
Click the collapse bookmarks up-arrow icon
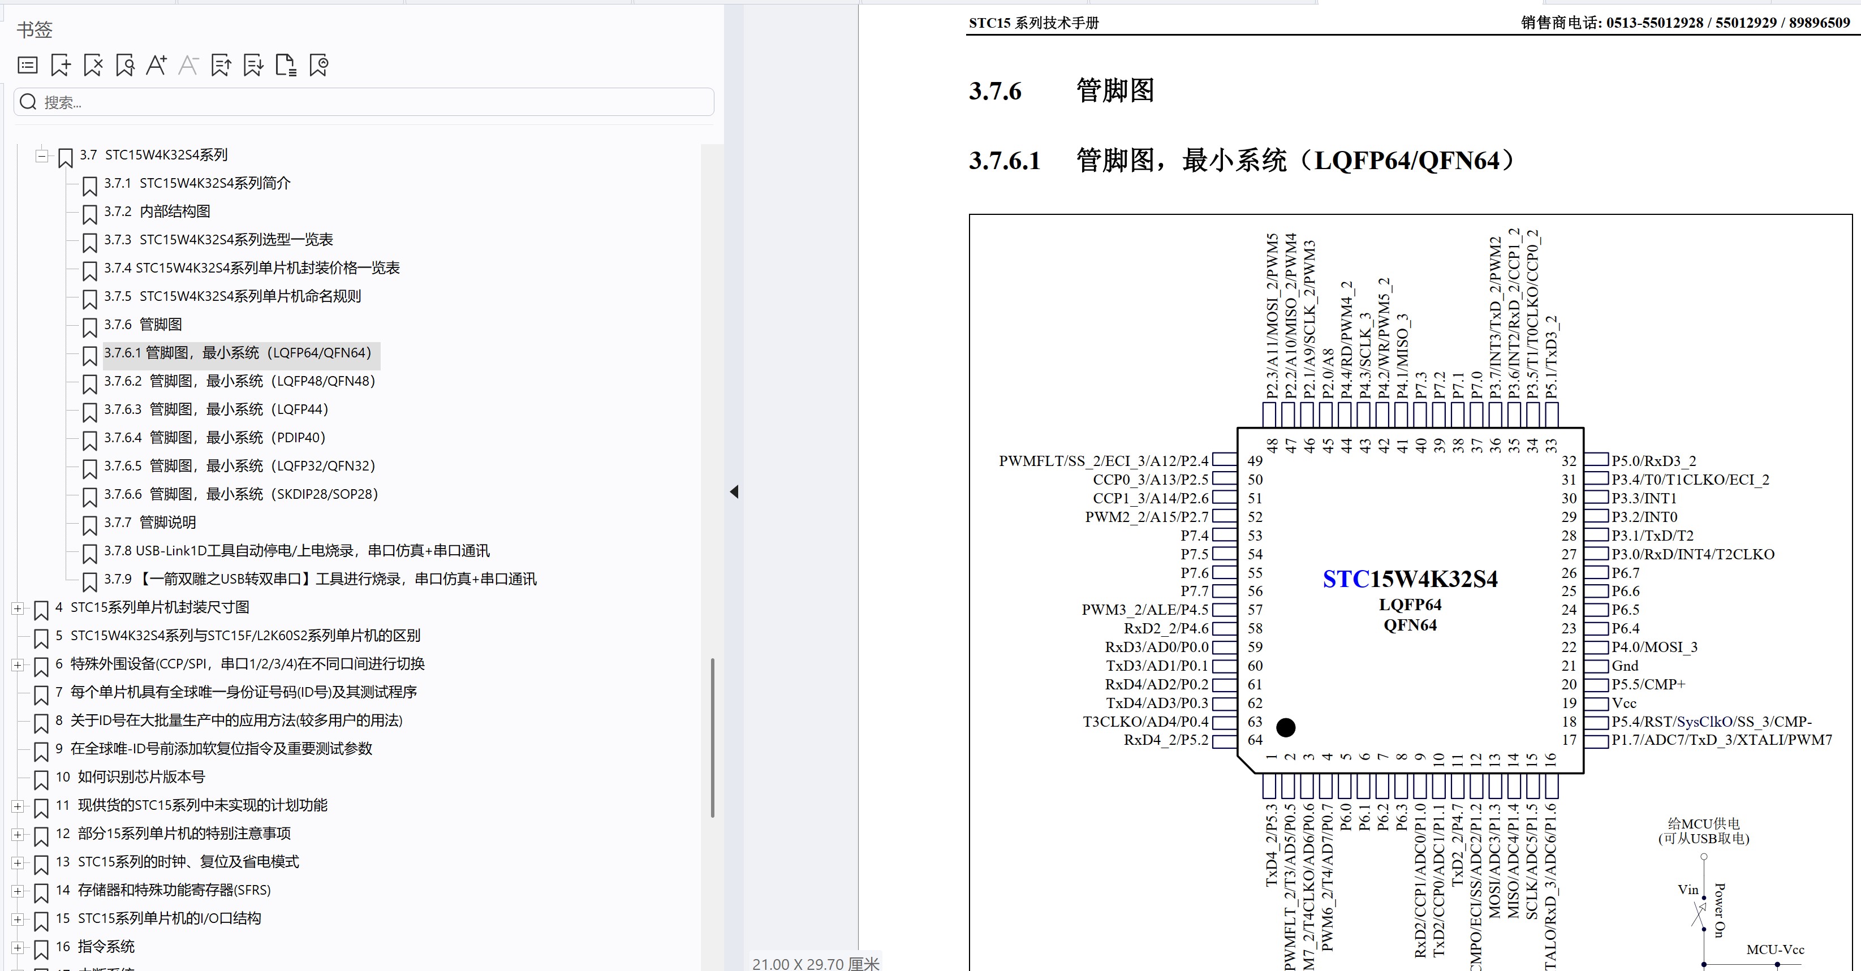pos(221,66)
